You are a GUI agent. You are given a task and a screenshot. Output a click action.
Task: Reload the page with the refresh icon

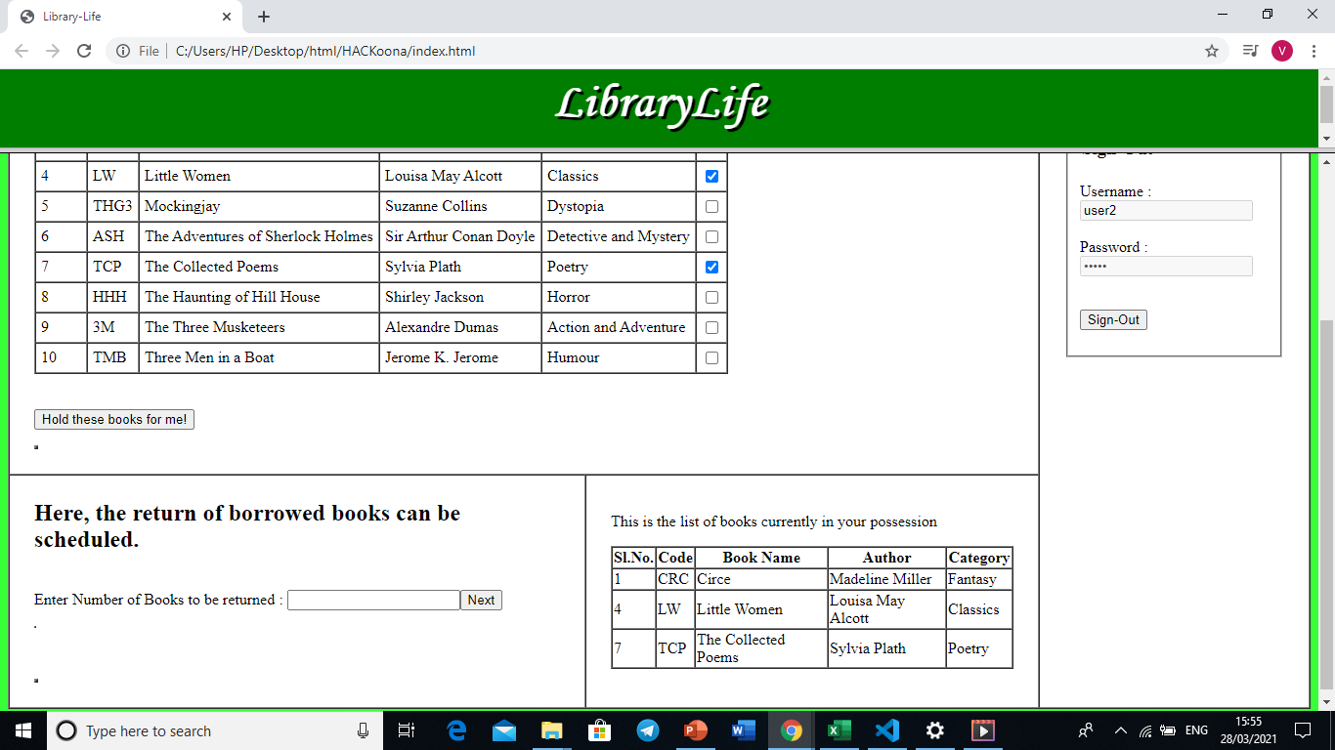pyautogui.click(x=84, y=51)
